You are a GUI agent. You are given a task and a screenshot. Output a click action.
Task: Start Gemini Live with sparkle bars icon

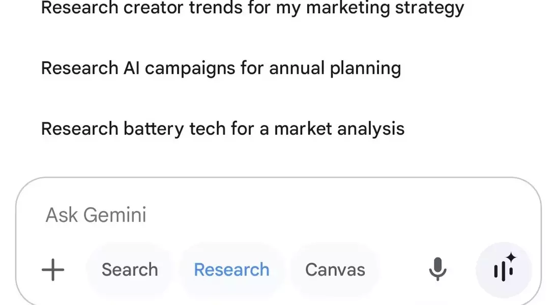coord(504,270)
